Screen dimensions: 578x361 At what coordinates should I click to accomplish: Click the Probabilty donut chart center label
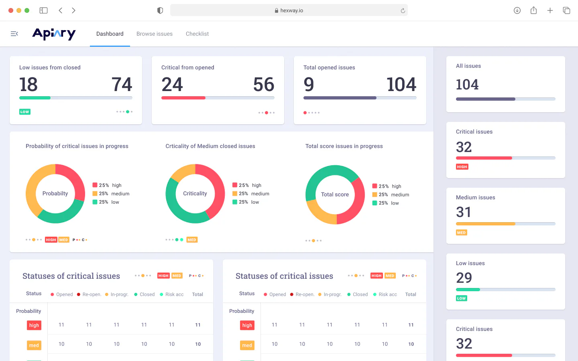click(55, 193)
